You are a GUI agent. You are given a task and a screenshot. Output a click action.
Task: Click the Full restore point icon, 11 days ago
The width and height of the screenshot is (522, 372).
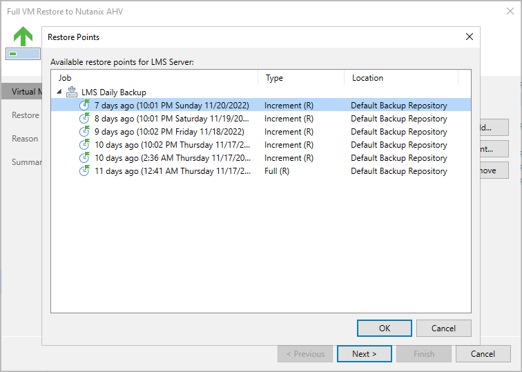tap(84, 171)
